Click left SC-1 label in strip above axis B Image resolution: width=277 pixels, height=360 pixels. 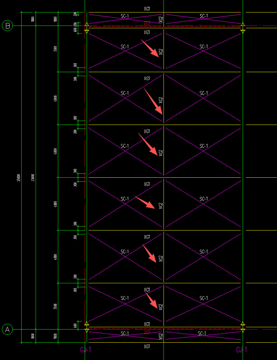(125, 16)
